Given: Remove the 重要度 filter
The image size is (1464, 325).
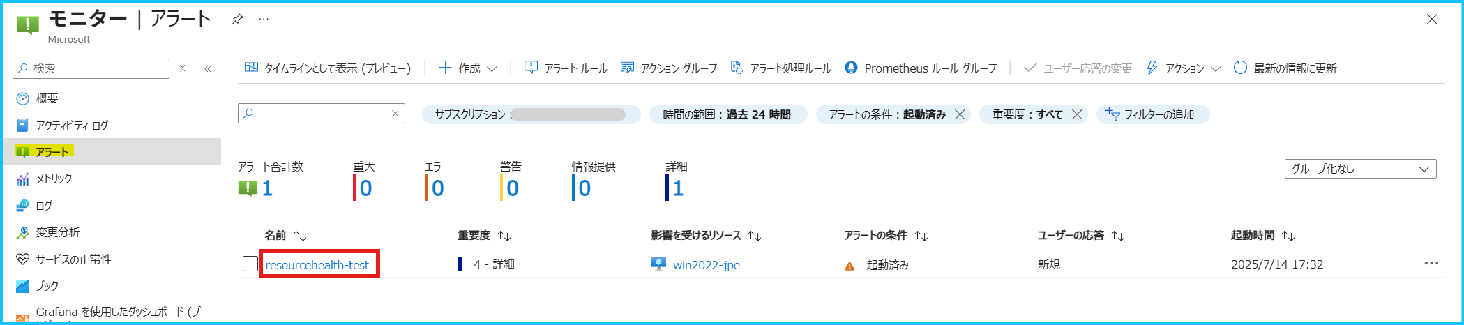Looking at the screenshot, I should click(x=1077, y=114).
